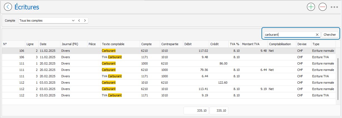
Task: Select the entry 112 row with credit 122.60
Action: (x=169, y=83)
